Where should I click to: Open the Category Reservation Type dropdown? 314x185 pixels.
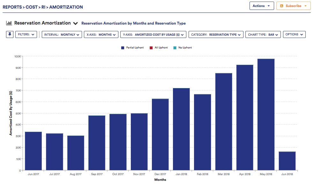pyautogui.click(x=216, y=34)
